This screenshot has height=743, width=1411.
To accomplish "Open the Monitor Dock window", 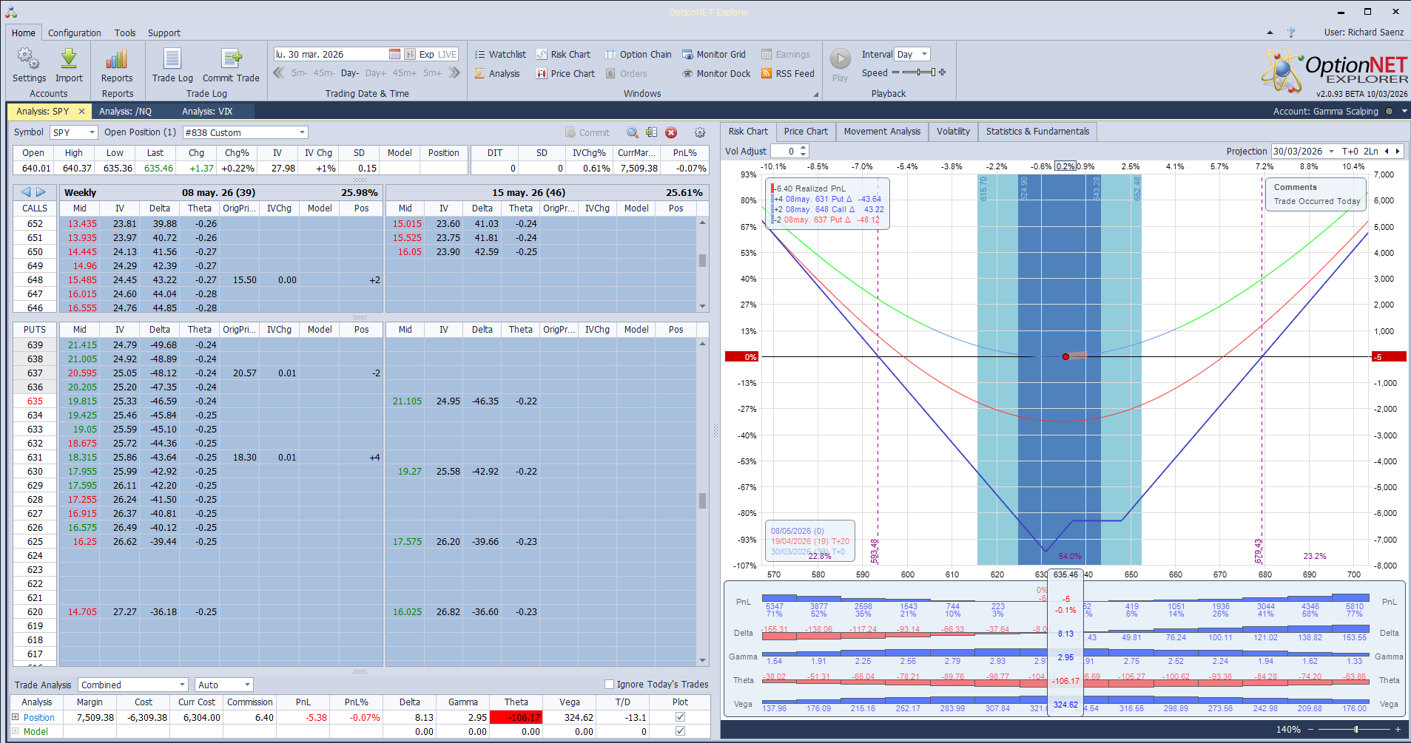I will [716, 73].
